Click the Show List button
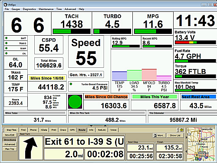This screenshot has width=217, height=163. 175,136
